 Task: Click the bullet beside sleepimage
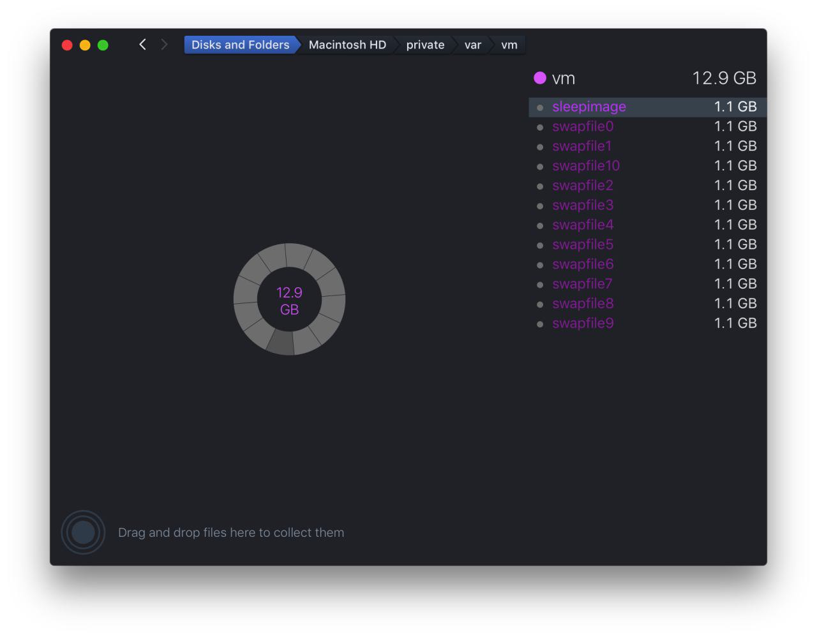coord(540,108)
